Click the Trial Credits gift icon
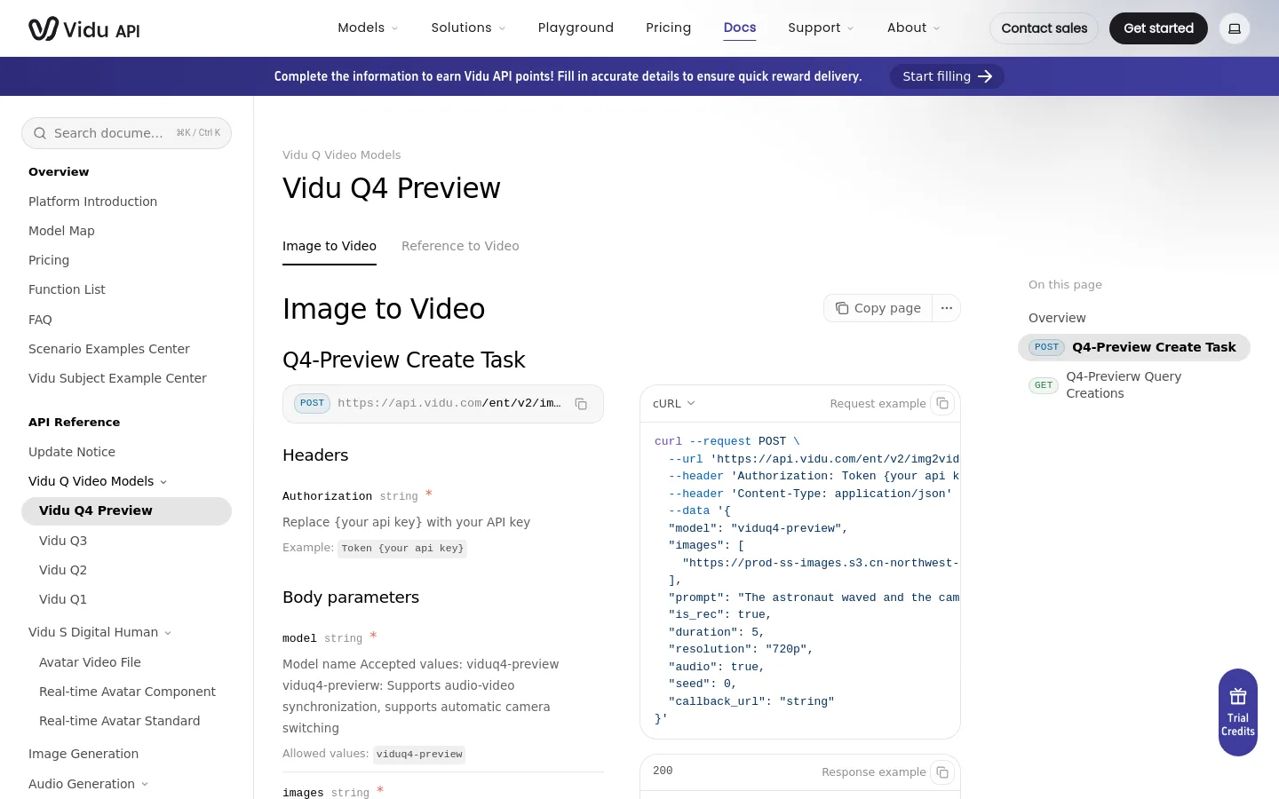The height and width of the screenshot is (799, 1279). tap(1238, 696)
